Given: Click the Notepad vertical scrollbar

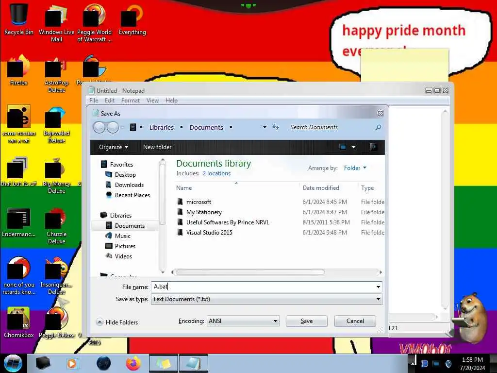Looking at the screenshot, I should click(x=445, y=209).
